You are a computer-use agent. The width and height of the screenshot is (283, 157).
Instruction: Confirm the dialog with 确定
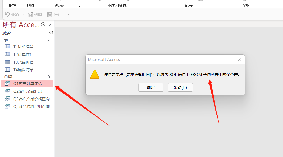coord(151,87)
